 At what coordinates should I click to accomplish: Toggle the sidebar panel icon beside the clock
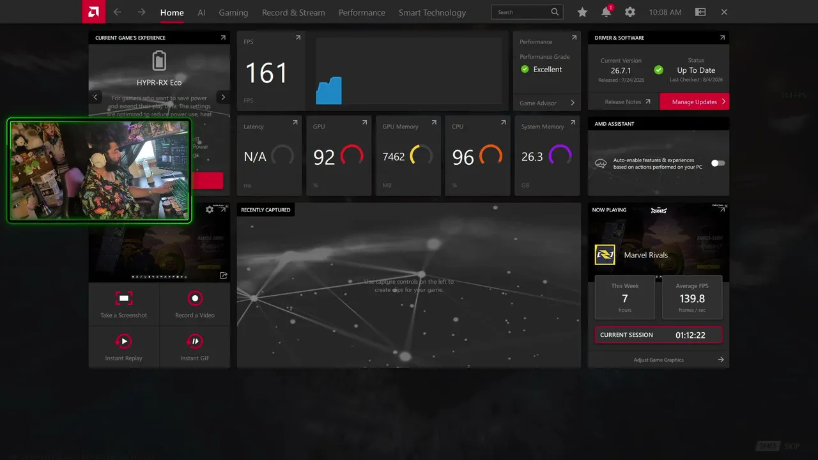tap(700, 12)
